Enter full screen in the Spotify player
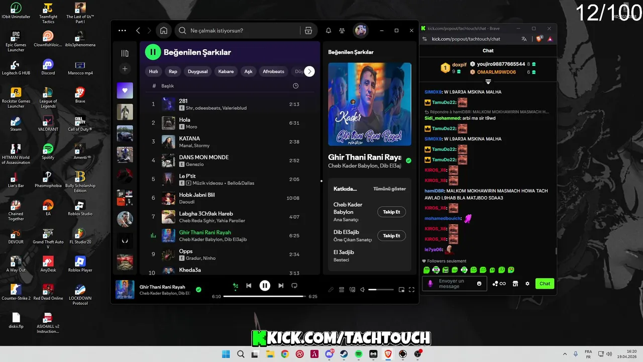 coord(411,290)
